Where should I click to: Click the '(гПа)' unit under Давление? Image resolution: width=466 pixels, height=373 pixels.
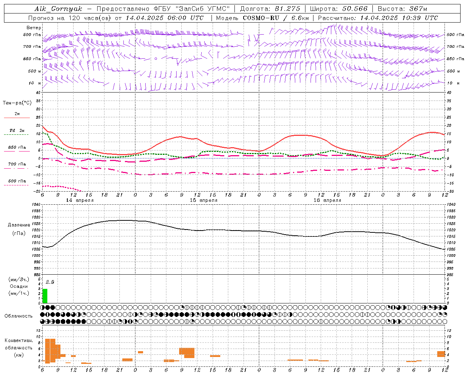(x=19, y=233)
